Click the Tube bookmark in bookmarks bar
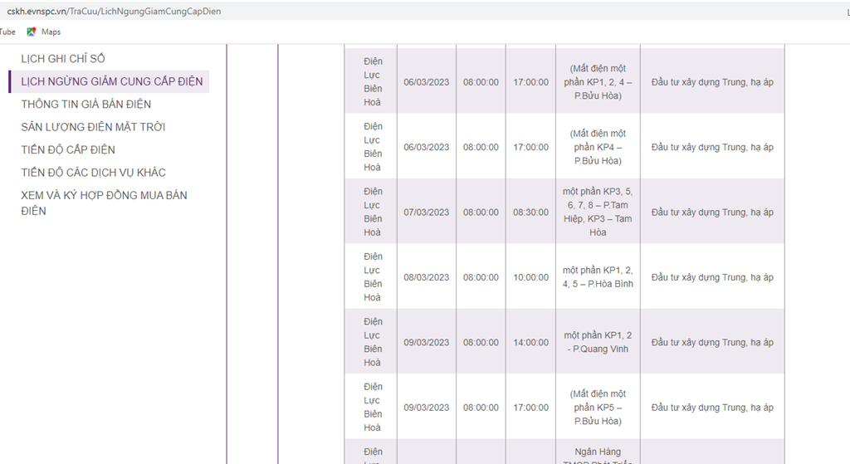This screenshot has width=850, height=464. [x=7, y=32]
